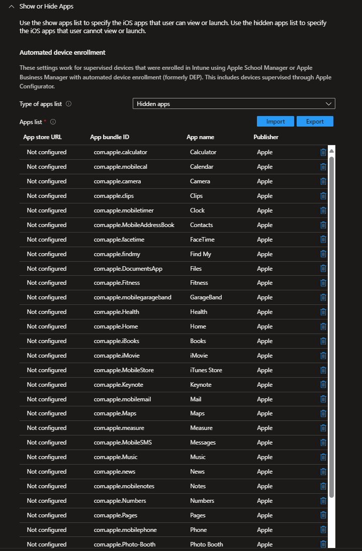Collapse the Show or Hide Apps section
The image size is (362, 551).
tap(11, 7)
